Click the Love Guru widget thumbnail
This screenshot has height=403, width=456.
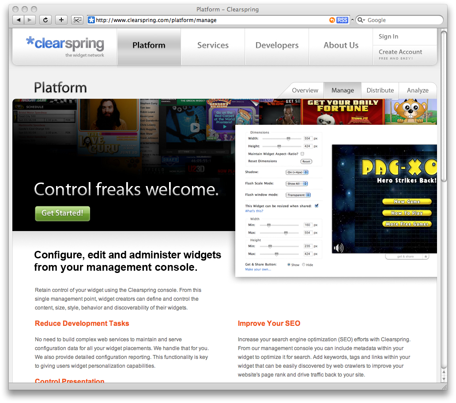(108, 128)
